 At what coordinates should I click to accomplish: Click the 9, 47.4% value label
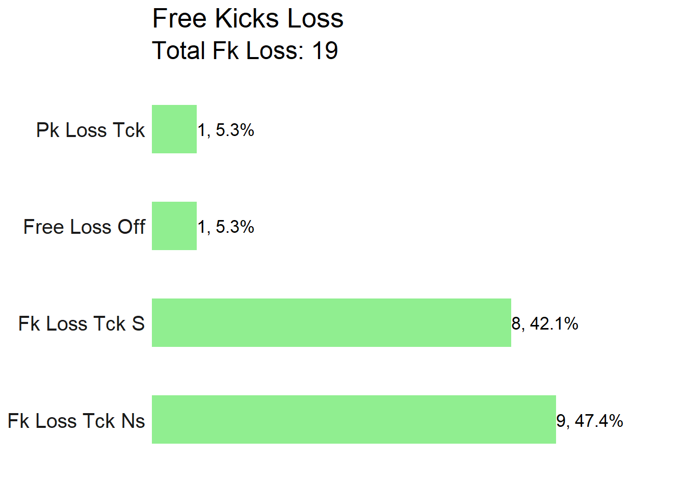point(590,421)
